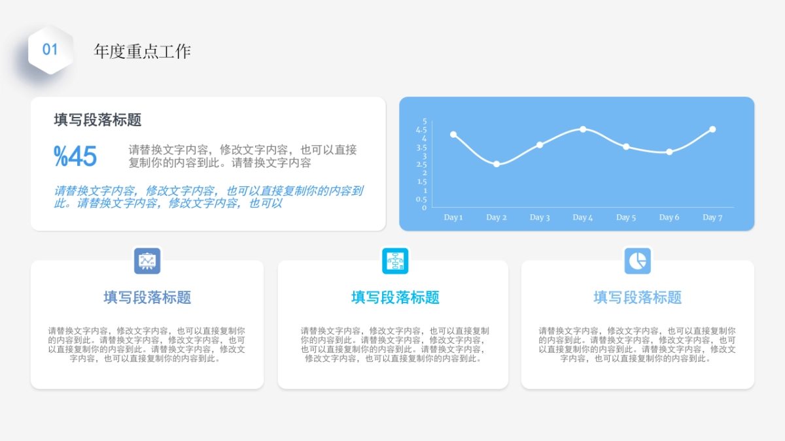Image resolution: width=785 pixels, height=441 pixels.
Task: Click the %45 statistic text
Action: pos(75,157)
